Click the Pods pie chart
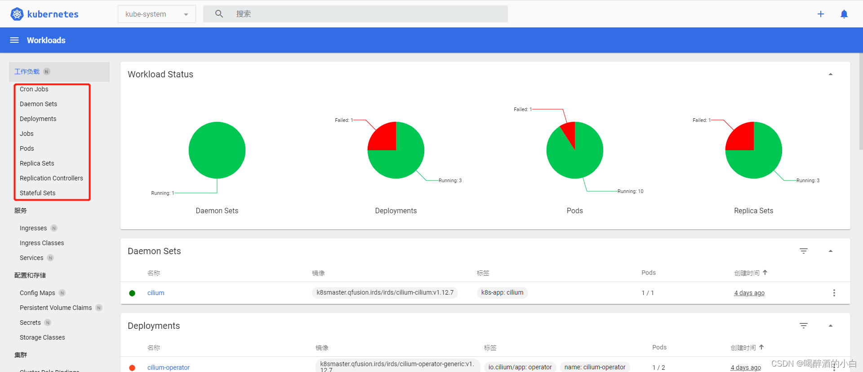 [575, 150]
